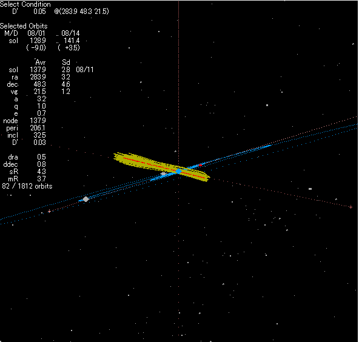Click the incl 32.5 value row
The width and height of the screenshot is (359, 342).
click(x=26, y=135)
